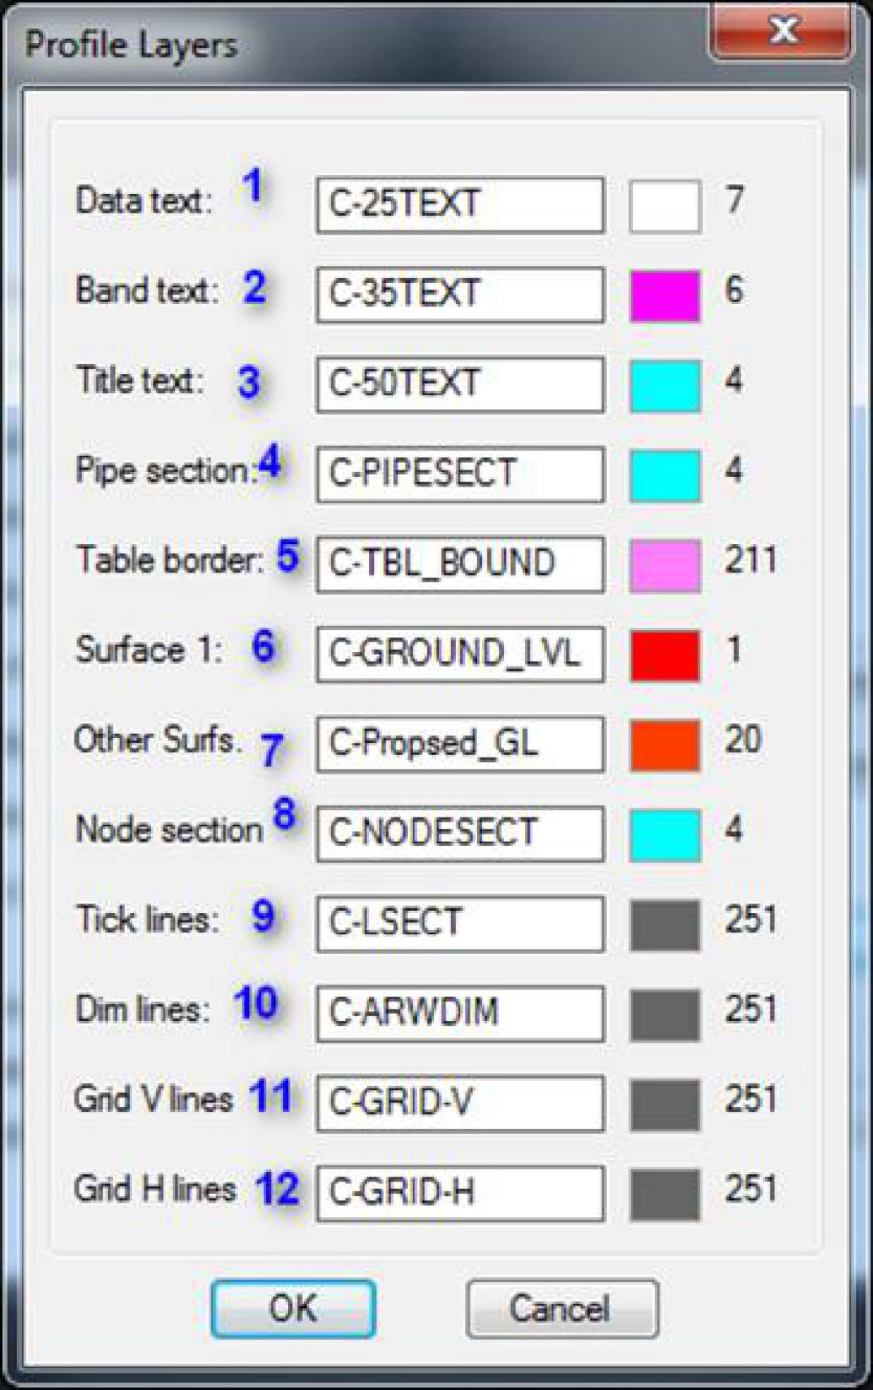The width and height of the screenshot is (873, 1390).
Task: Close the Profile Layers dialog
Action: coord(783,32)
